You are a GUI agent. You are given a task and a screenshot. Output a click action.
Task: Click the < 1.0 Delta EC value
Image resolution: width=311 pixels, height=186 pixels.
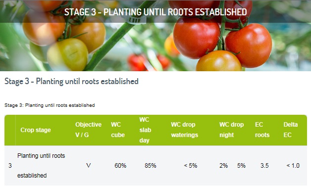pyautogui.click(x=293, y=166)
